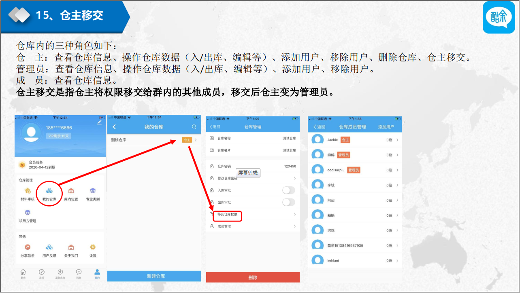The width and height of the screenshot is (520, 293).
Task: Tap the 移交仓库权限 label
Action: [x=227, y=214]
